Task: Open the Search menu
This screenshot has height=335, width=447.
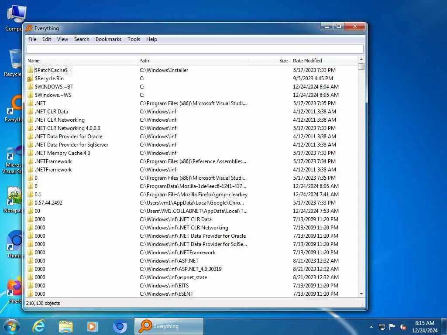Action: click(82, 39)
